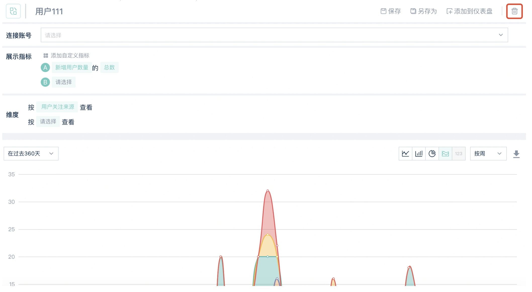Click the B metric badge
Viewport: 532px width, 292px height.
click(x=45, y=82)
